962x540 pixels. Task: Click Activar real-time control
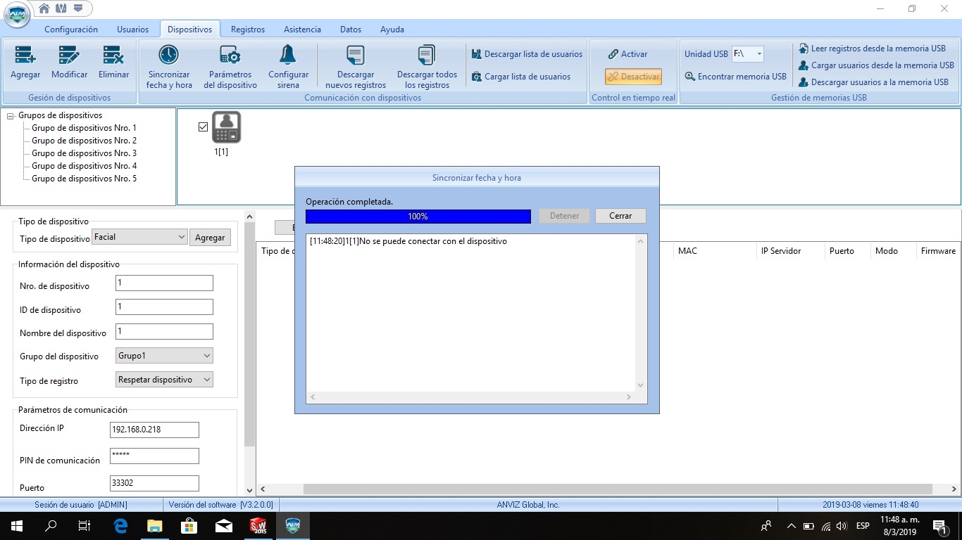[628, 54]
